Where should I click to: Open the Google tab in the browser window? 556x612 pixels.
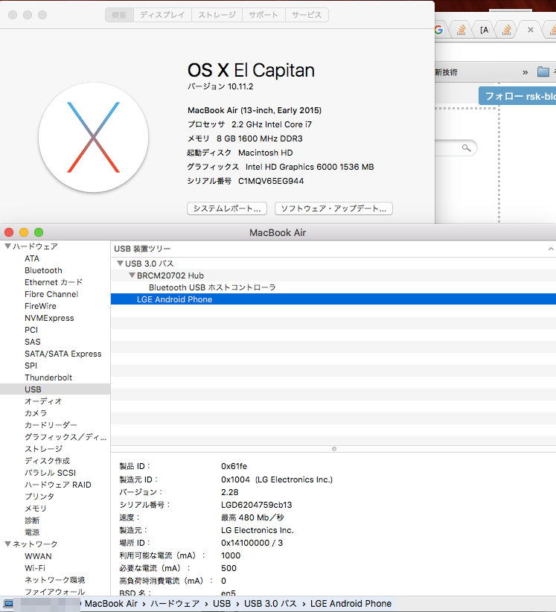[439, 30]
